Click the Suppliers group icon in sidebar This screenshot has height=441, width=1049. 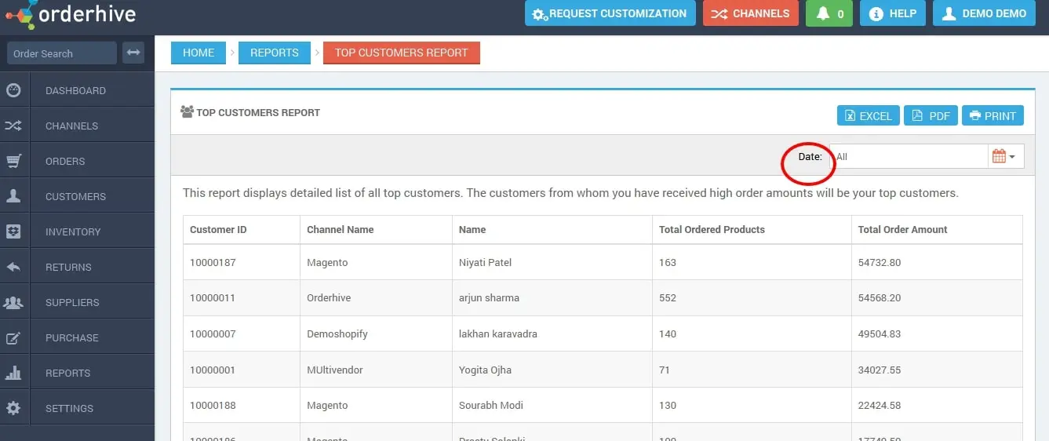(x=13, y=302)
